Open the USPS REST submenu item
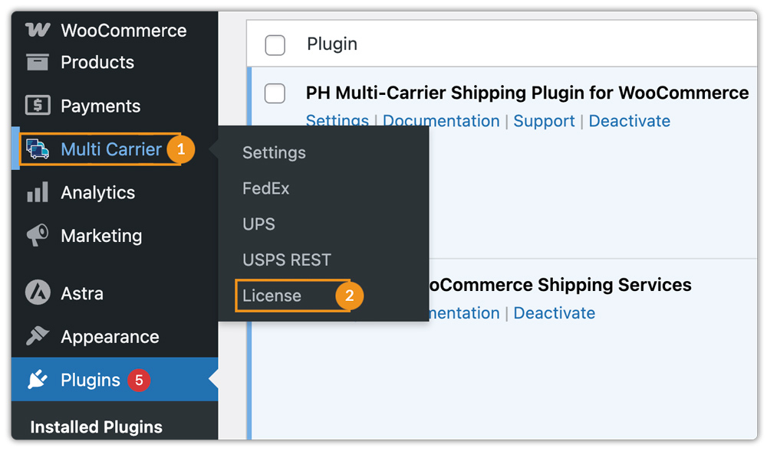The width and height of the screenshot is (767, 451). tap(287, 260)
